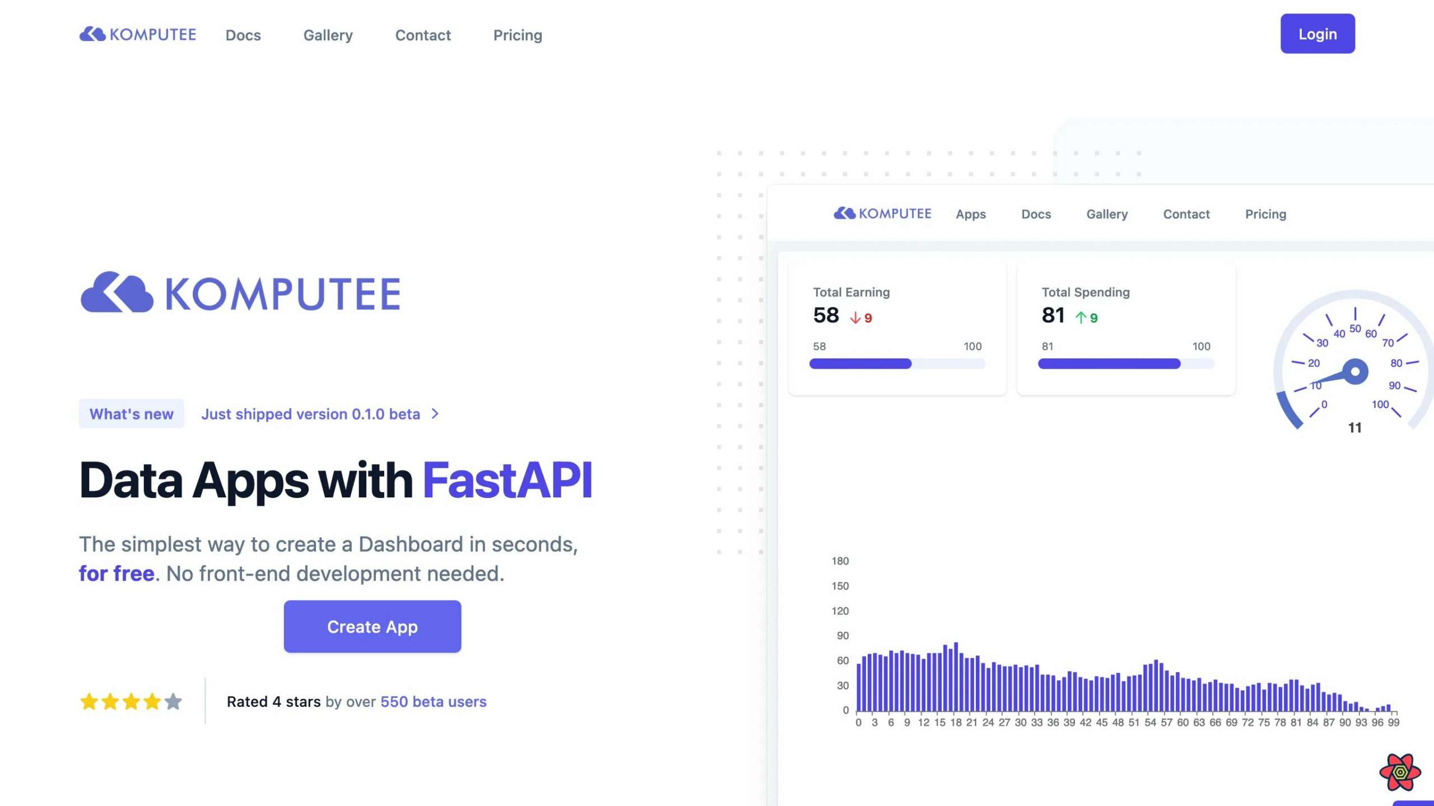Go to Contact in top navbar
Viewport: 1434px width, 806px height.
tap(422, 35)
